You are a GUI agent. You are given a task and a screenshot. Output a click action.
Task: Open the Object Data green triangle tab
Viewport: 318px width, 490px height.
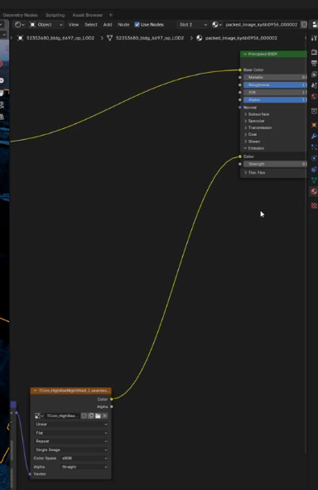point(314,180)
